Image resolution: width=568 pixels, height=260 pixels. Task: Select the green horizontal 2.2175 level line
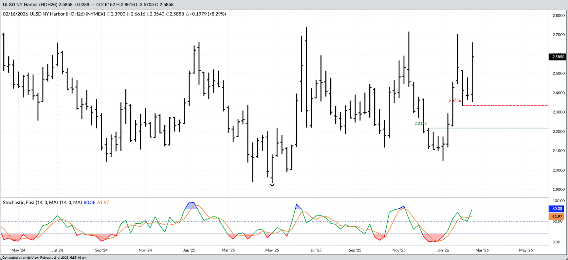pyautogui.click(x=491, y=128)
